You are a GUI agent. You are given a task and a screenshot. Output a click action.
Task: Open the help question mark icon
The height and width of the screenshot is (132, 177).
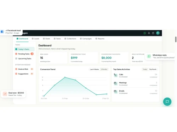coord(153,33)
